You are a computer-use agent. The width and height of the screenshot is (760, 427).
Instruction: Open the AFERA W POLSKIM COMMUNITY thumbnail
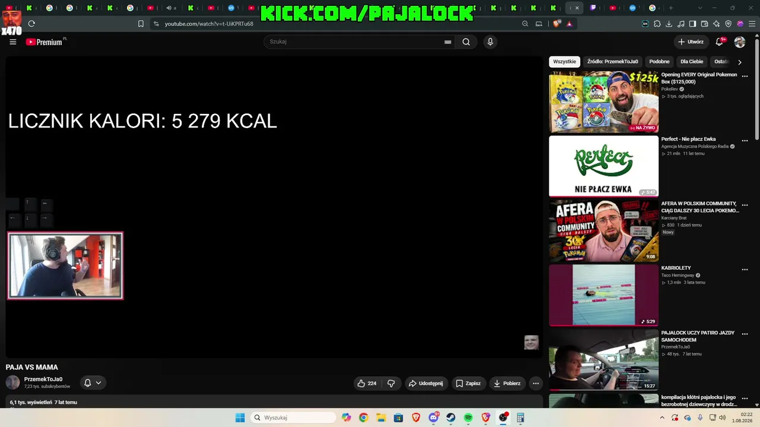point(604,231)
